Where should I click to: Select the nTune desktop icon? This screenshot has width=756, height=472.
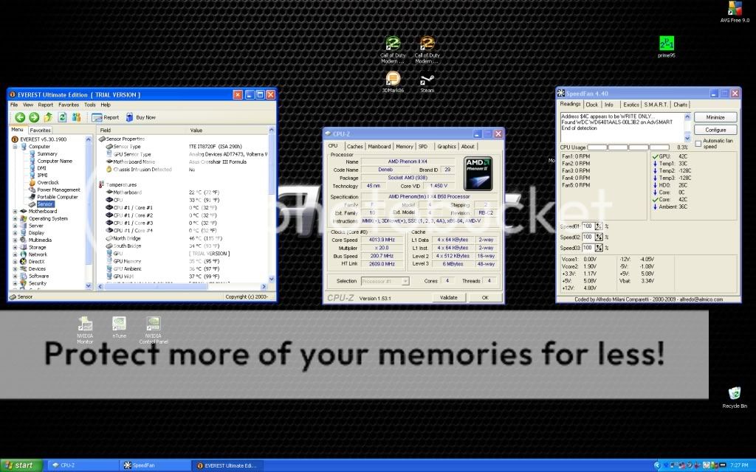pos(119,327)
